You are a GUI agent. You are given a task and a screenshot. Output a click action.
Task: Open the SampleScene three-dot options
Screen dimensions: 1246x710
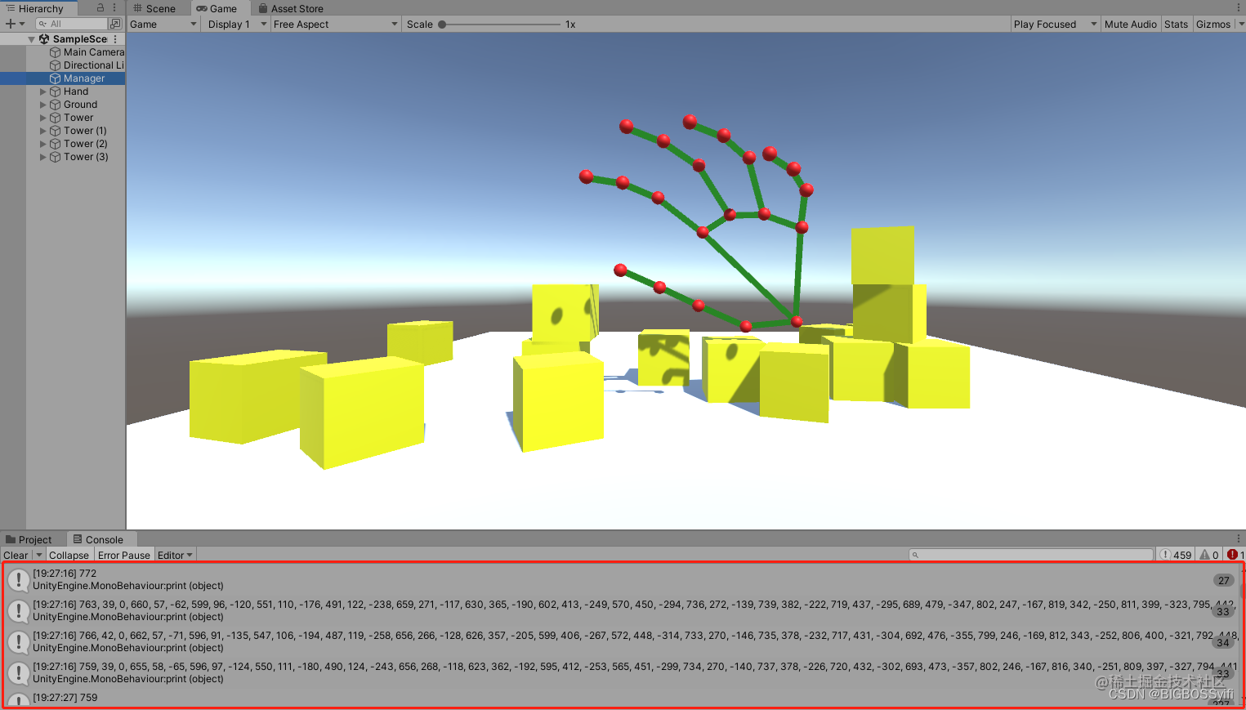[116, 38]
